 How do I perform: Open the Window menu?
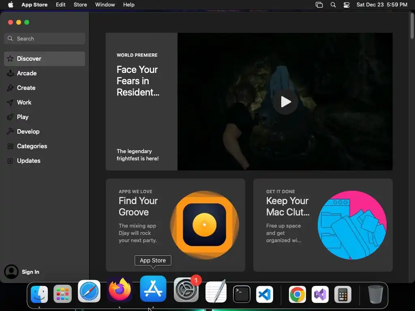(105, 5)
